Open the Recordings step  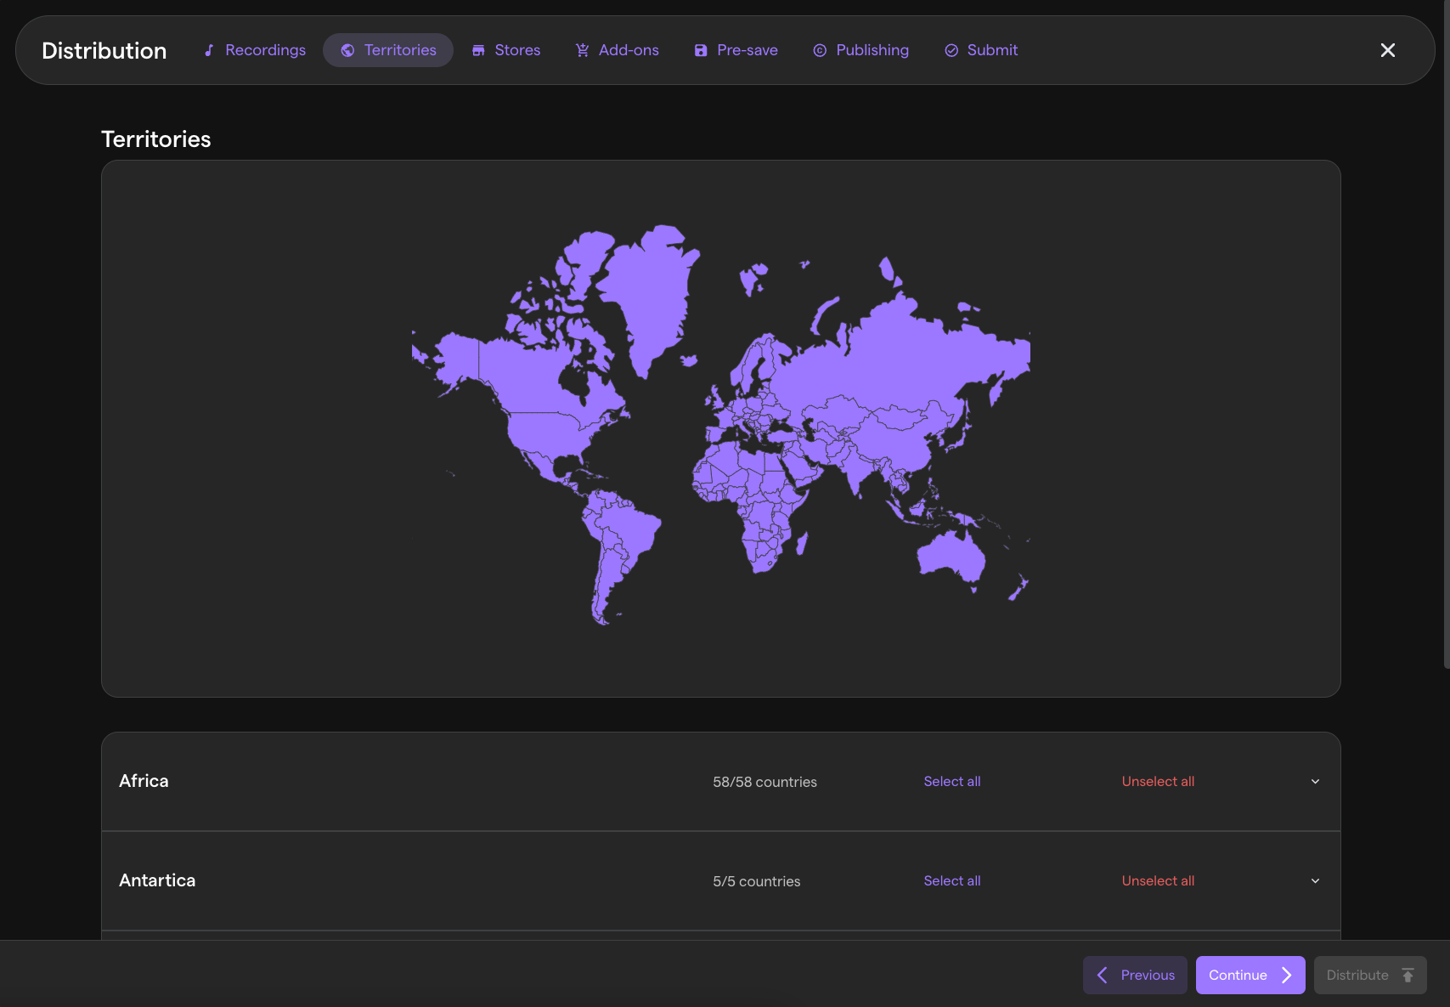pyautogui.click(x=255, y=50)
